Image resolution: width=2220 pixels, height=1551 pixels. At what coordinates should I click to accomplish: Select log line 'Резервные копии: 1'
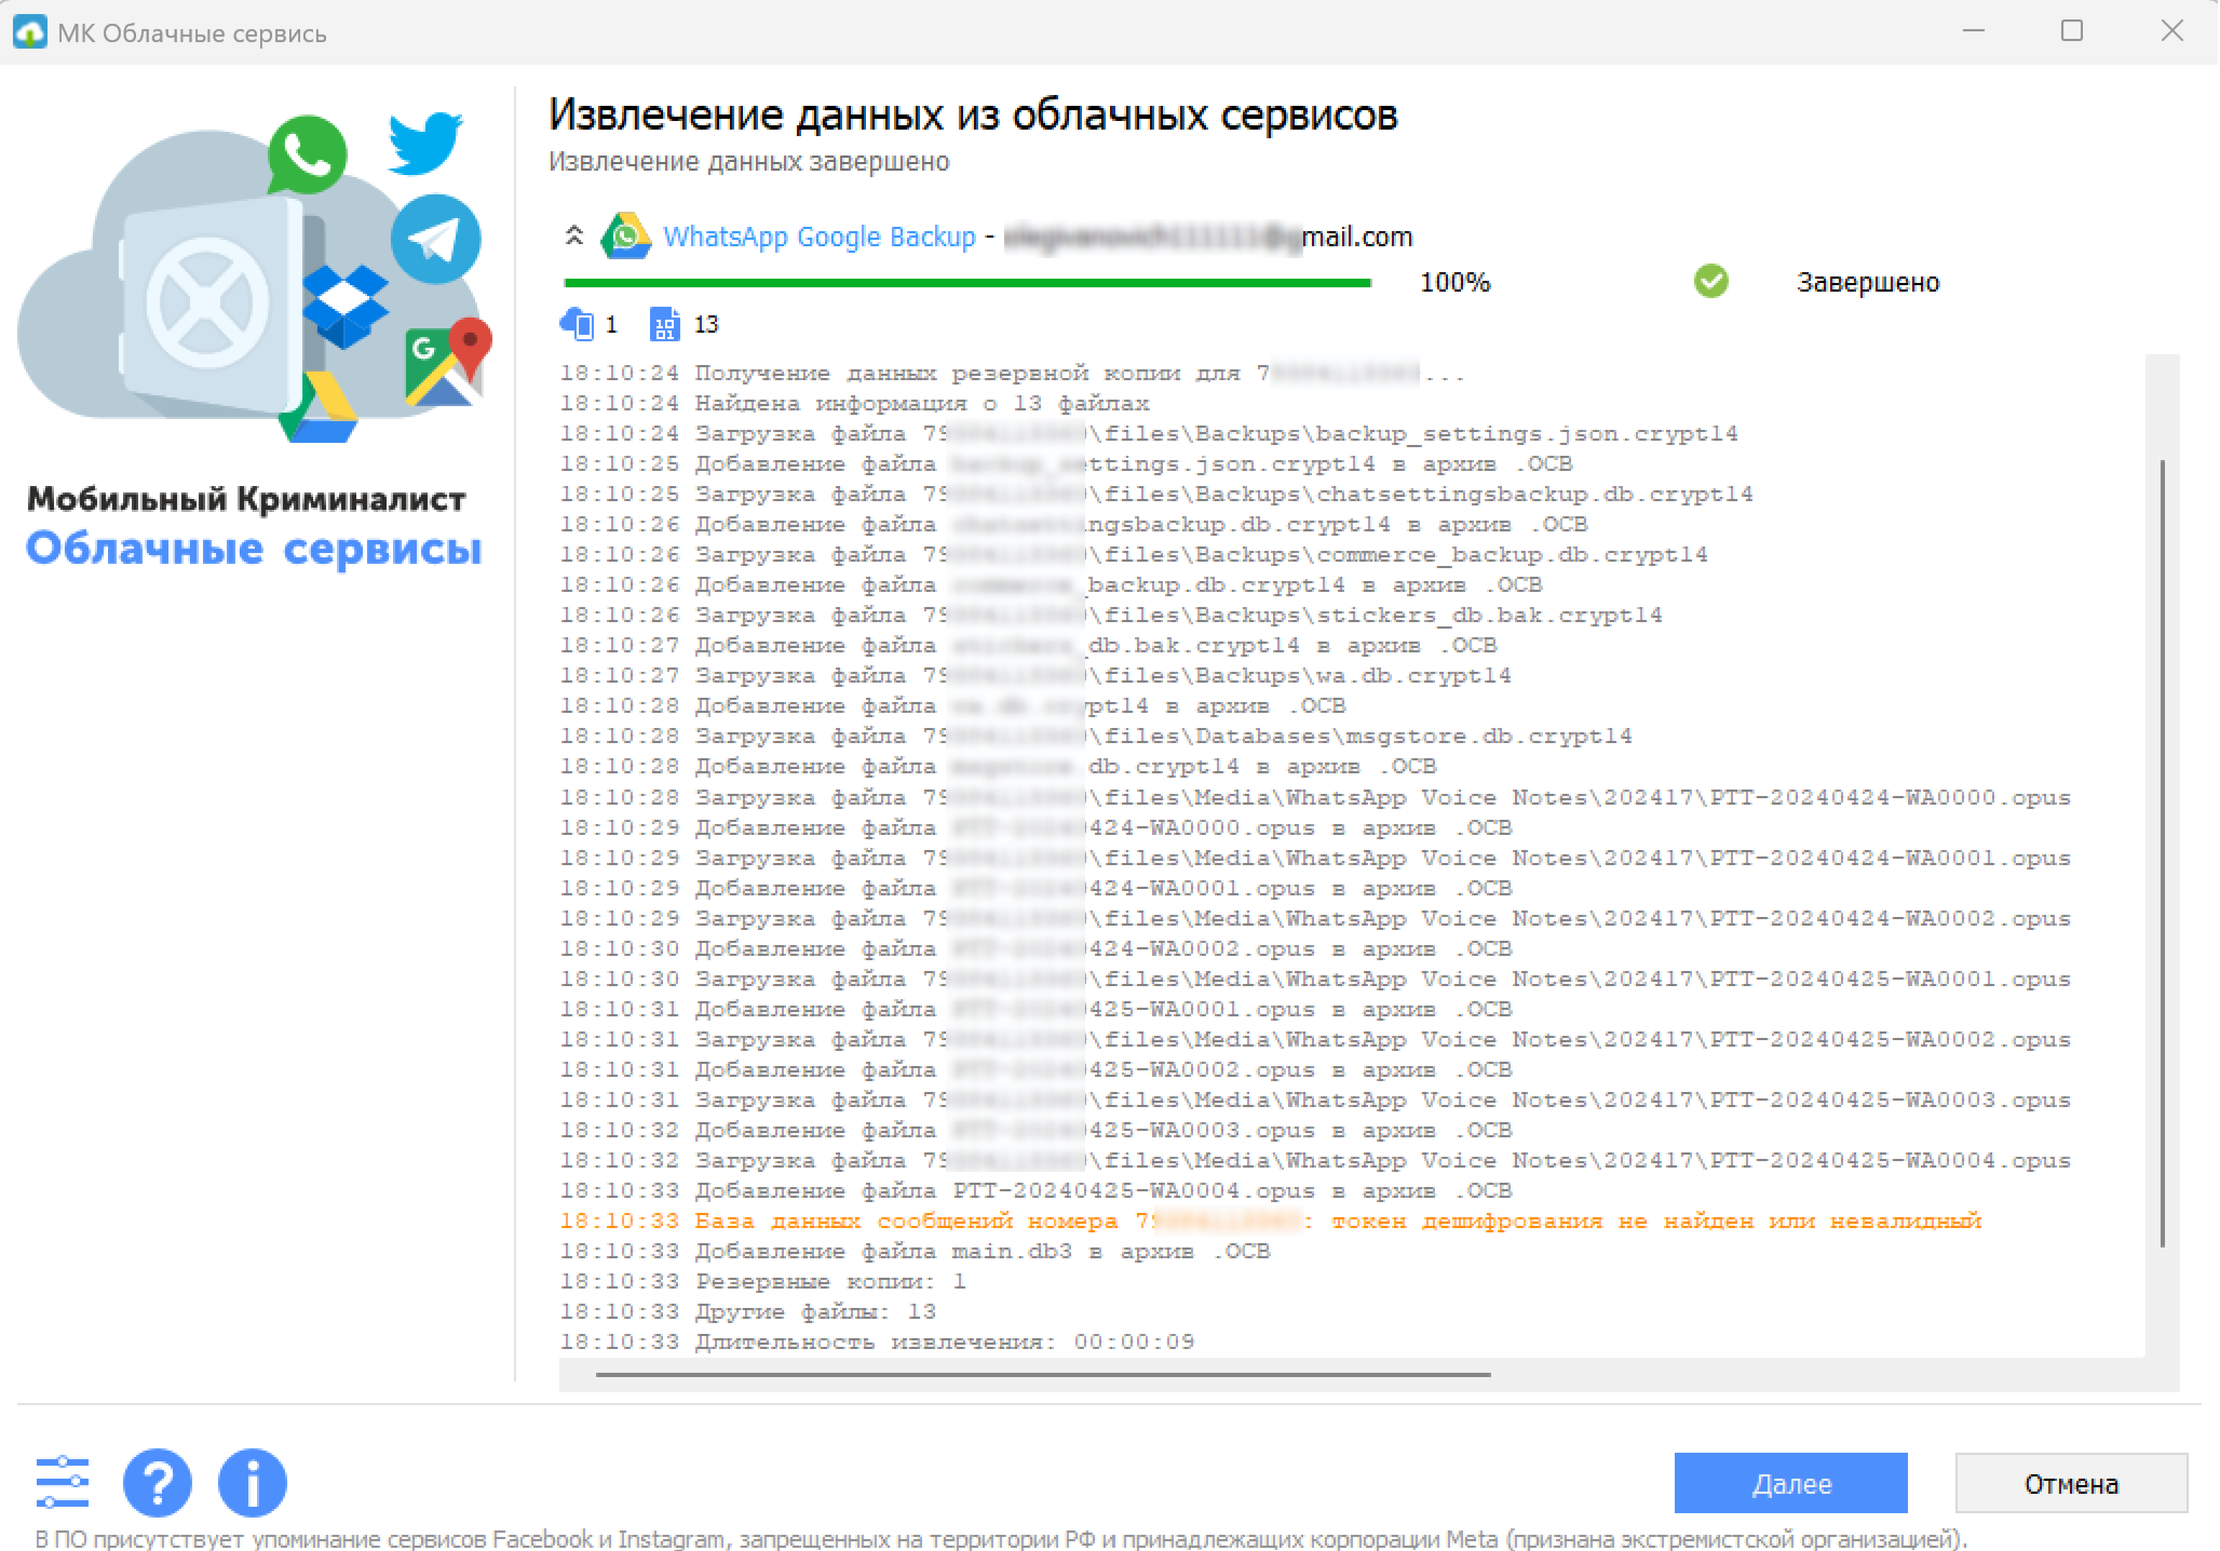pyautogui.click(x=763, y=1282)
